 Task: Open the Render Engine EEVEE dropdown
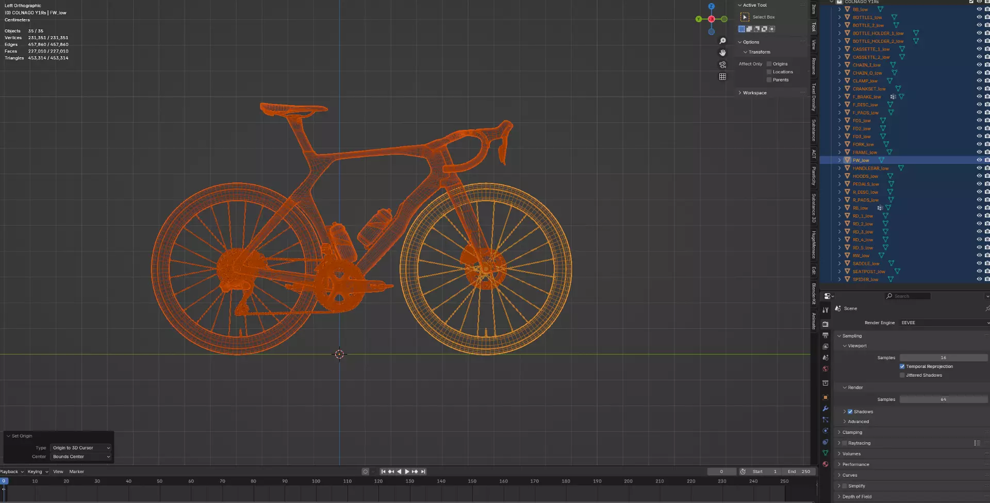[x=944, y=323]
